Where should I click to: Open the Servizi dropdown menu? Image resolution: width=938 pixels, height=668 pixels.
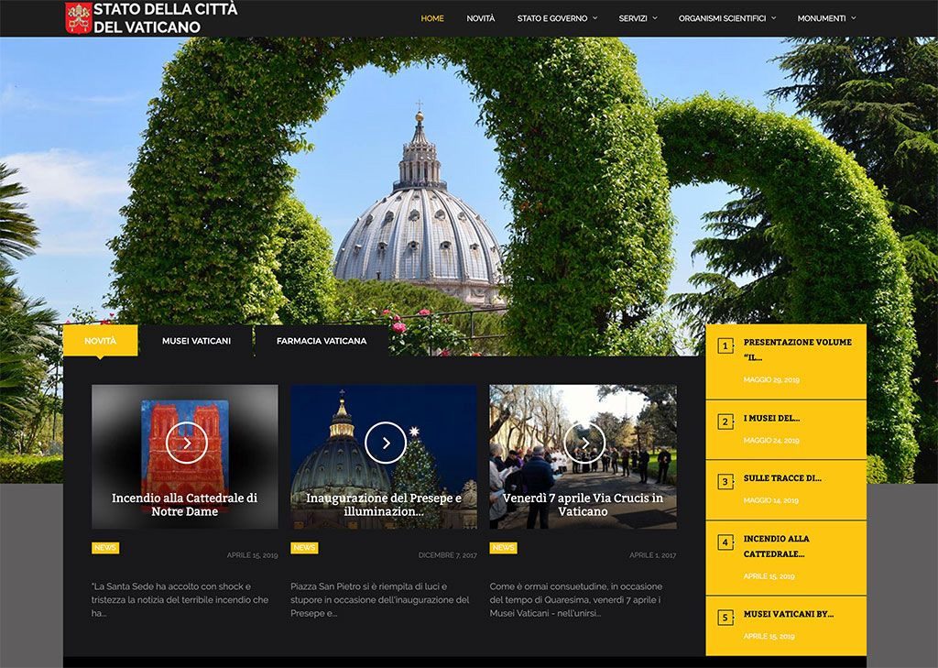tap(637, 18)
